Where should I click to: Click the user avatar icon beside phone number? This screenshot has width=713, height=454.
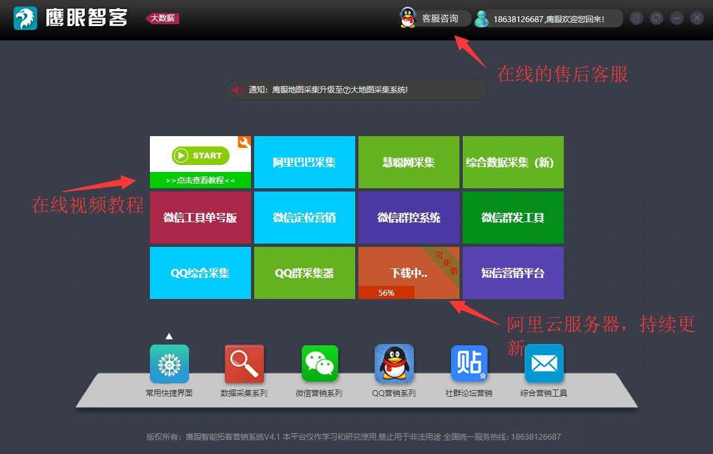[482, 19]
